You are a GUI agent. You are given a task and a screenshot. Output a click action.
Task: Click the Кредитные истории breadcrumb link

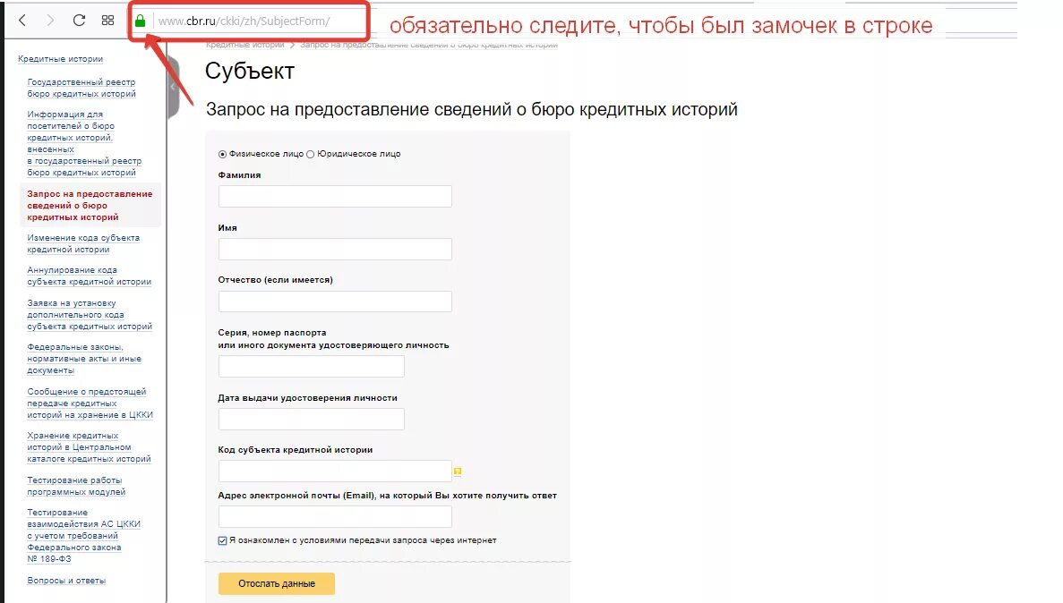tap(244, 45)
